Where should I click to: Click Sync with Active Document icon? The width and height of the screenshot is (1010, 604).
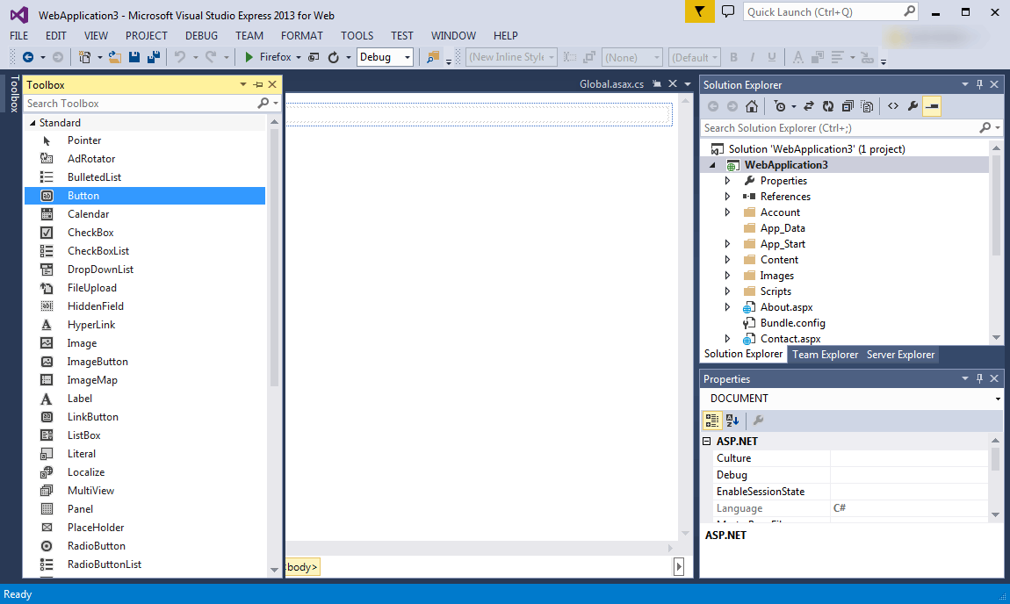[808, 106]
